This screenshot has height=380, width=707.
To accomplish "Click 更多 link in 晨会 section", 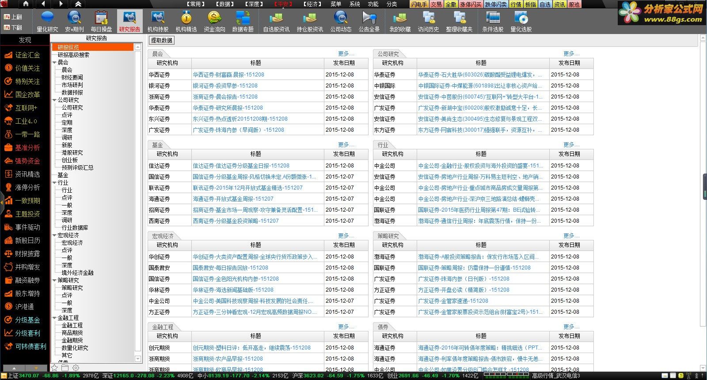I will click(x=346, y=53).
